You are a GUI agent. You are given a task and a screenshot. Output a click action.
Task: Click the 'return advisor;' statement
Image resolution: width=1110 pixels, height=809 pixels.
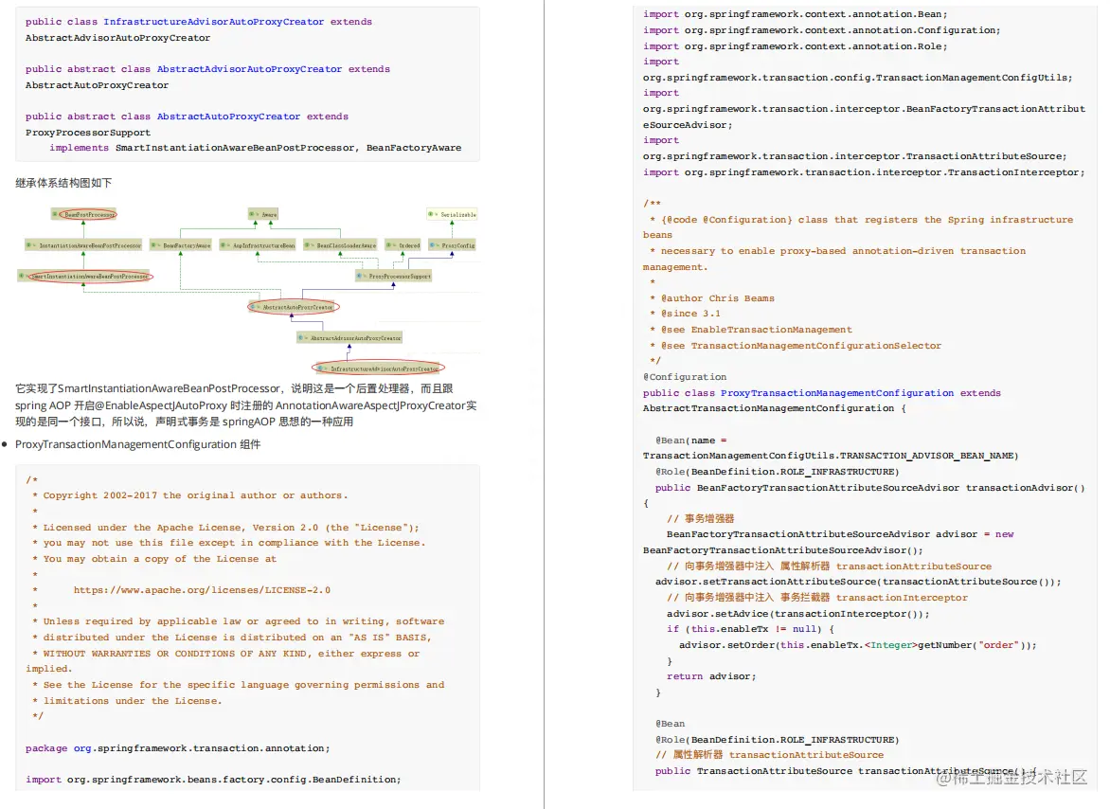coord(711,676)
